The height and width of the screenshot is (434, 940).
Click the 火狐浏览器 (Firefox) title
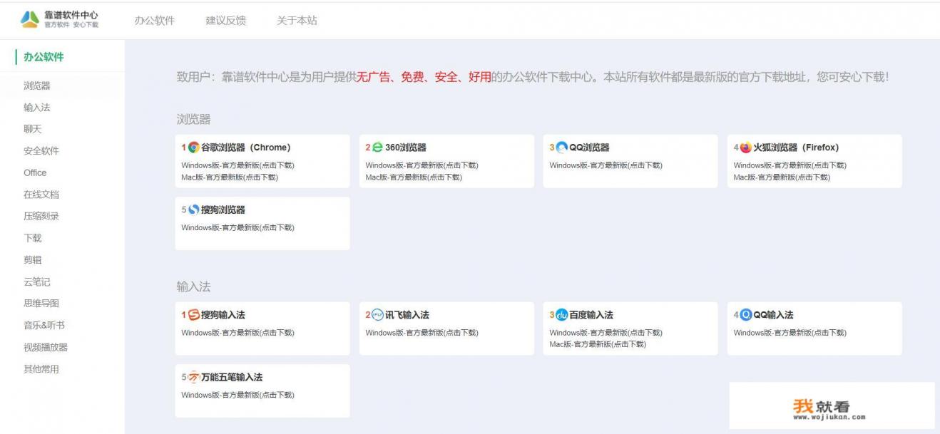pos(796,148)
